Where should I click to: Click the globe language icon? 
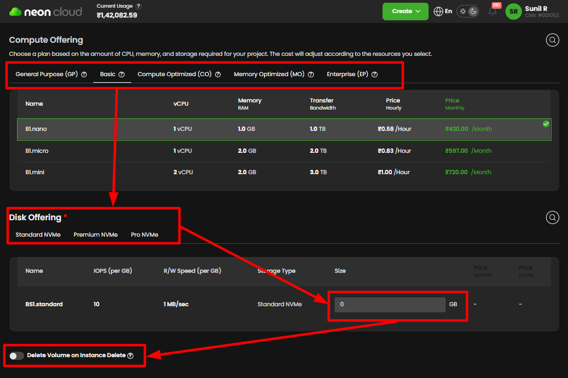click(x=438, y=12)
